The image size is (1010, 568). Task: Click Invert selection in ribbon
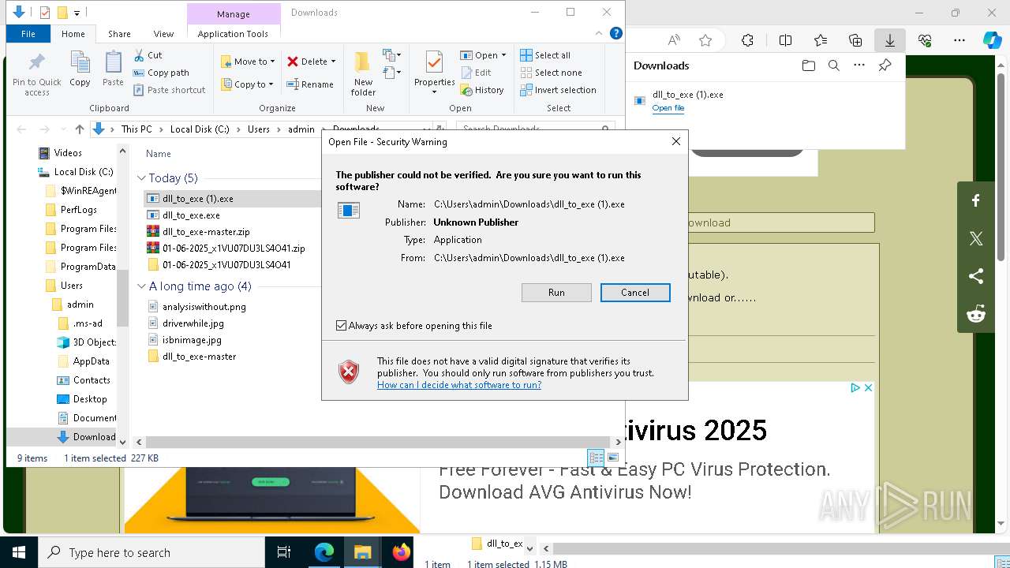(x=558, y=90)
